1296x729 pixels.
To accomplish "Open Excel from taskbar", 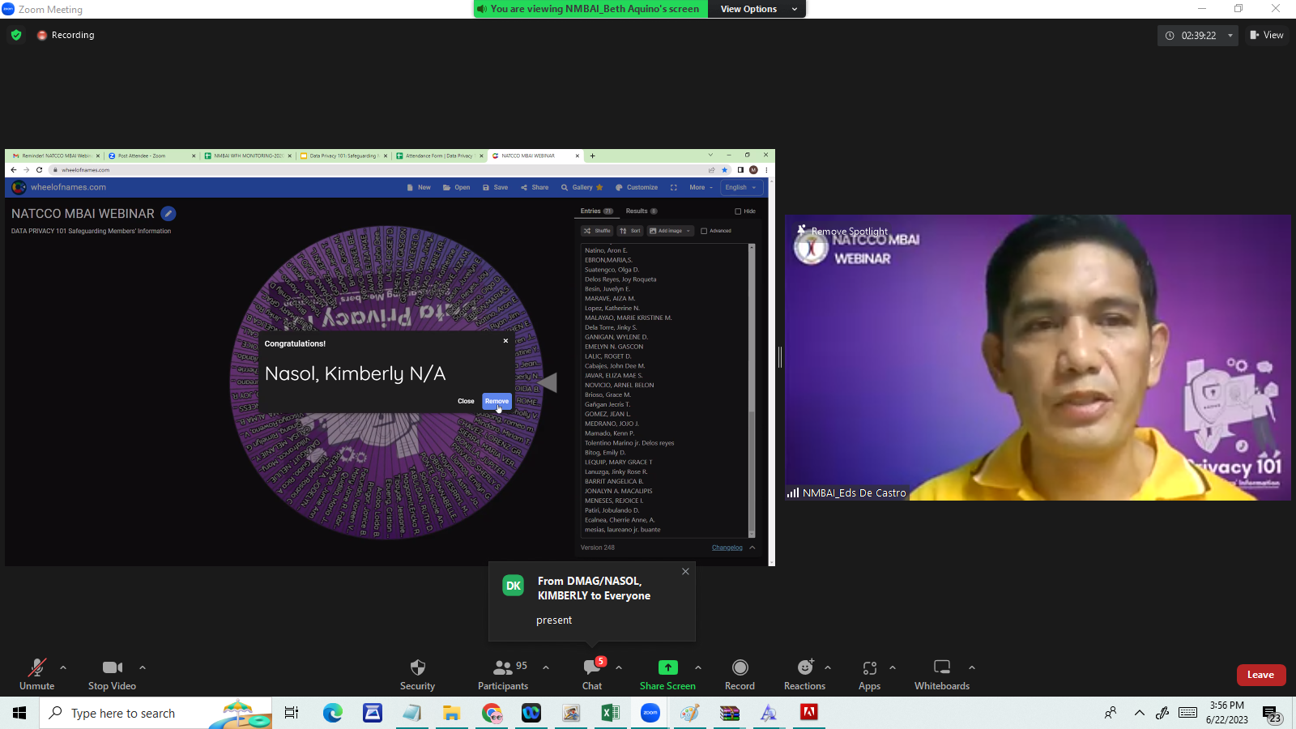I will click(610, 713).
